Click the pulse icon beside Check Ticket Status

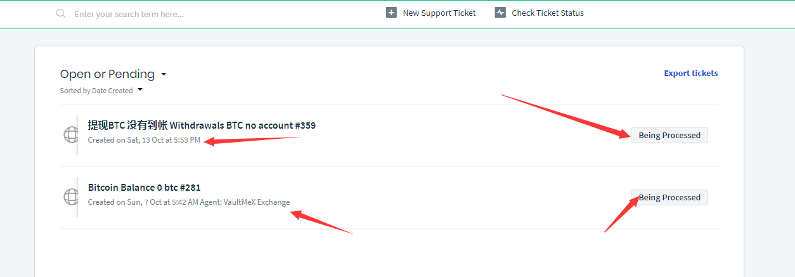[x=500, y=13]
